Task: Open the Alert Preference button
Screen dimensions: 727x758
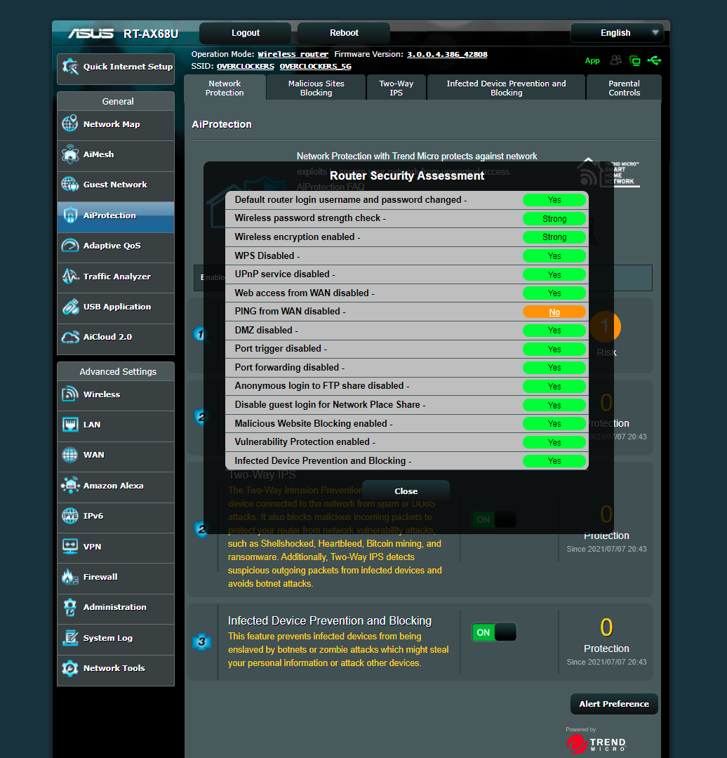Action: (614, 704)
